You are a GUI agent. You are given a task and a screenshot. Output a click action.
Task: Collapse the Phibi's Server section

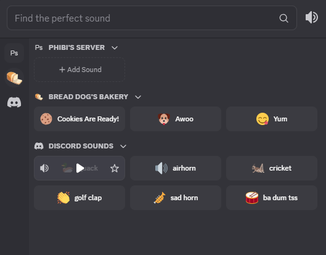click(115, 48)
